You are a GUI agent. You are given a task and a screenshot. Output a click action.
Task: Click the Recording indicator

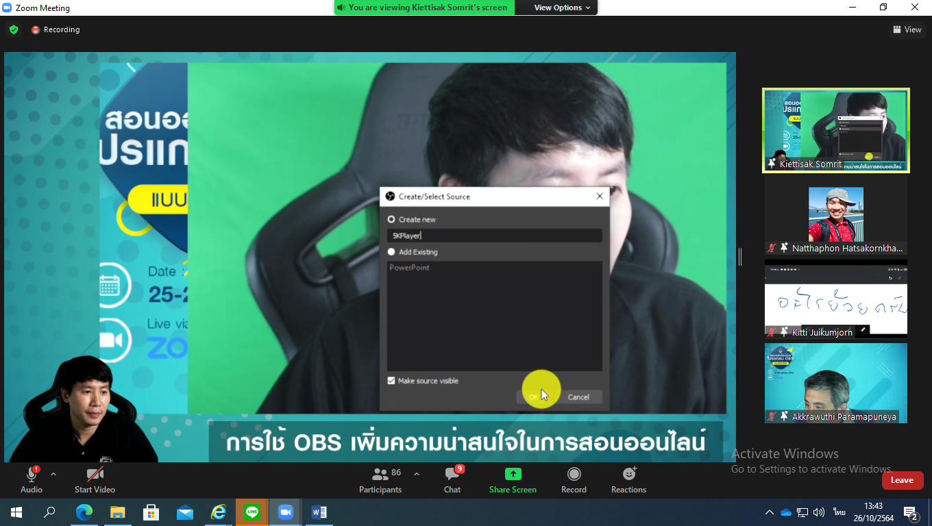[56, 29]
